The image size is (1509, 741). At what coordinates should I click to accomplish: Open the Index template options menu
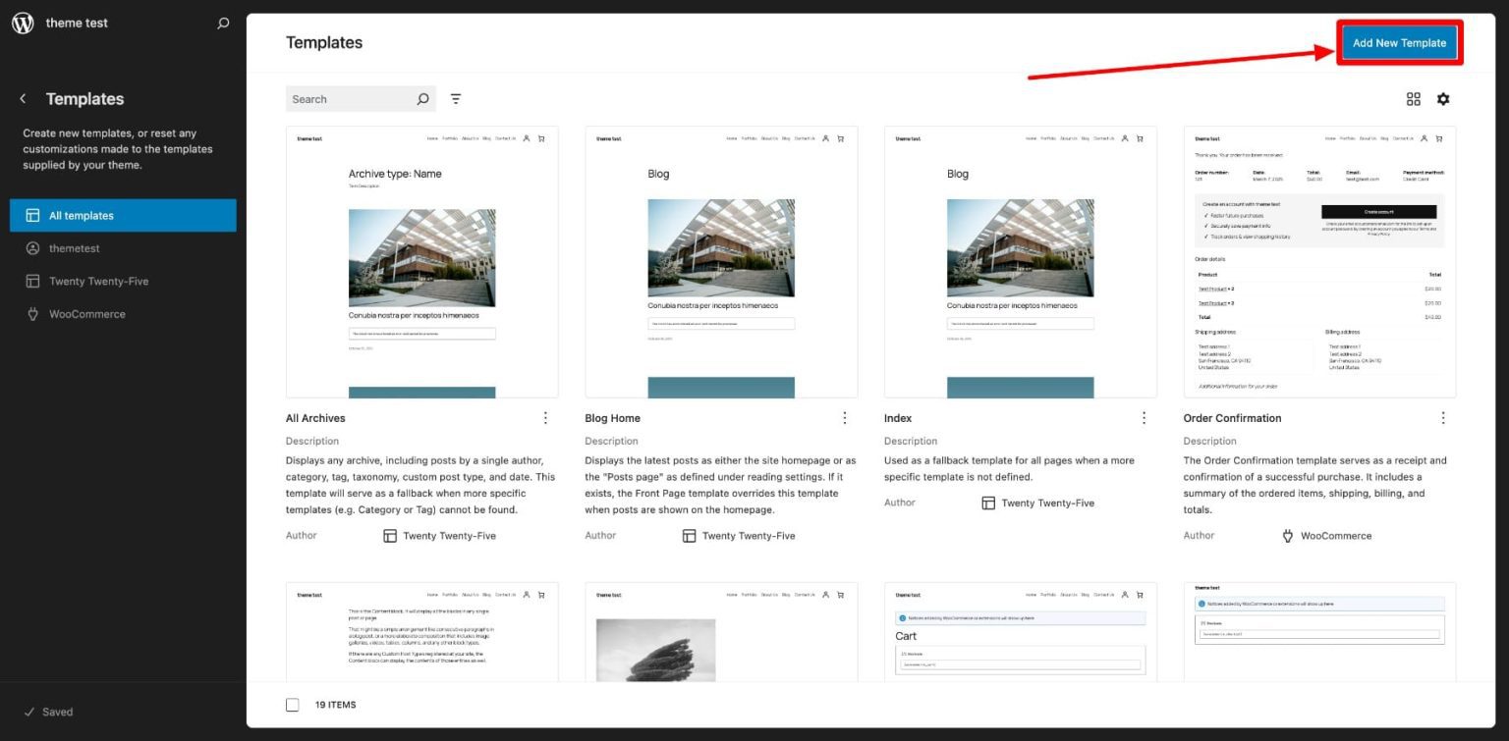[1144, 418]
